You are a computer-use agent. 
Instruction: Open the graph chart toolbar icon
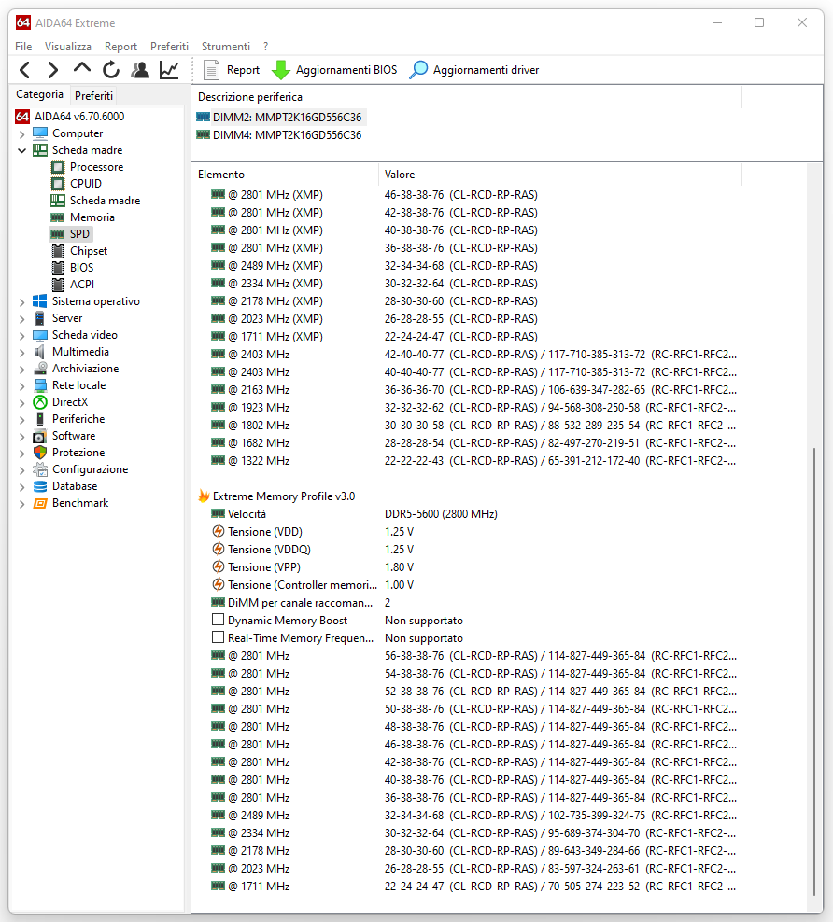[169, 70]
